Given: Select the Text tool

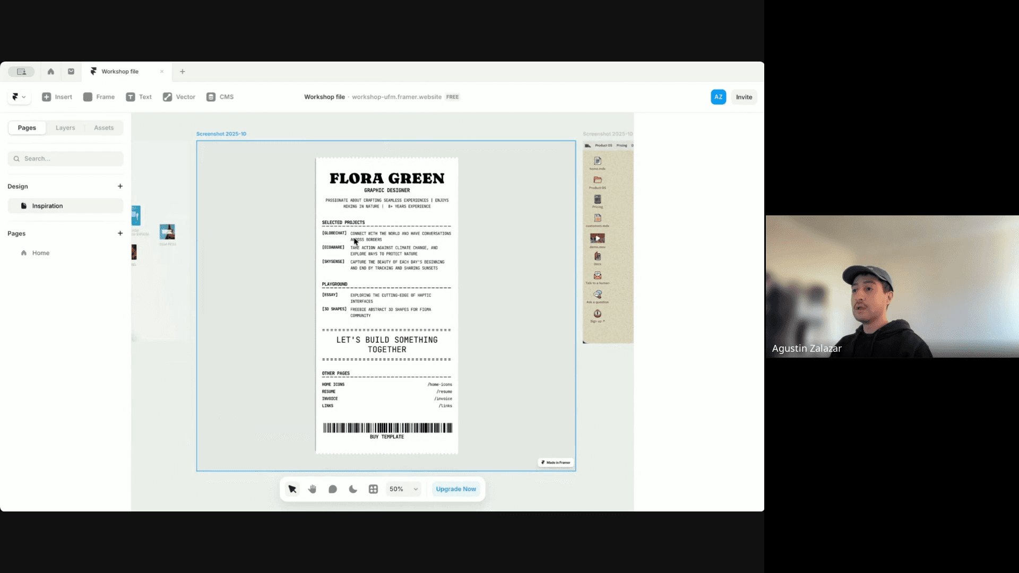Looking at the screenshot, I should pyautogui.click(x=139, y=97).
